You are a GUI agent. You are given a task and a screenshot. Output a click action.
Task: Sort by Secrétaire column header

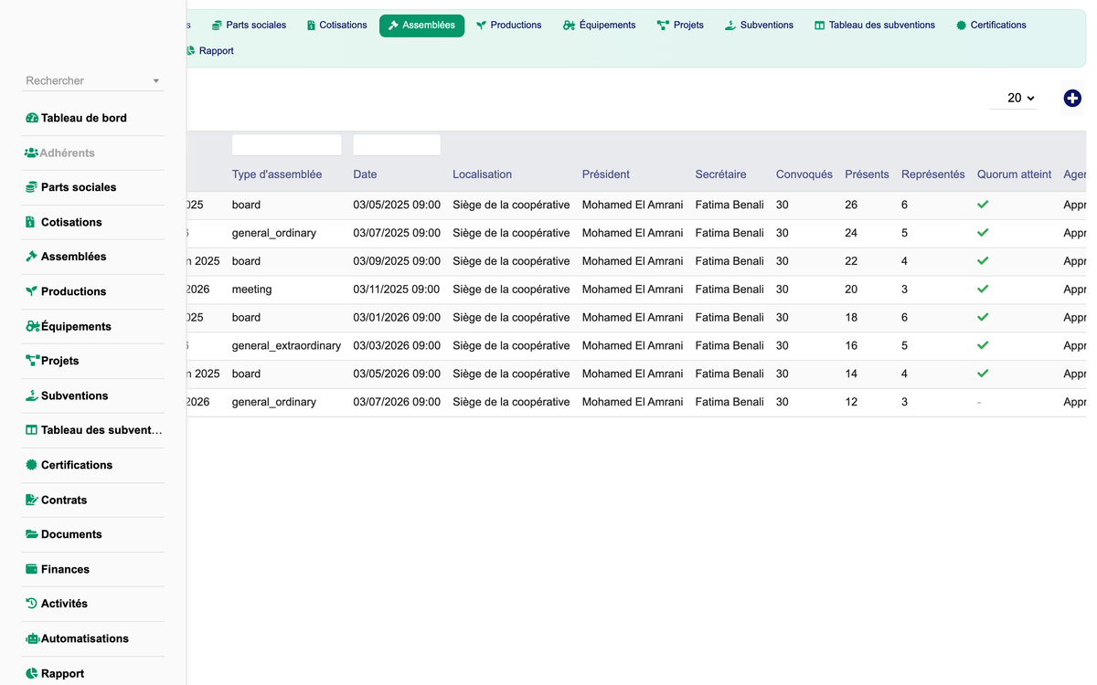click(x=720, y=174)
